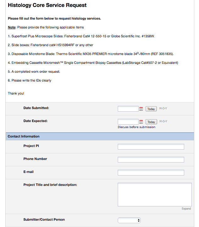Viewport: 199px width, 227px height.
Task: Open calendar picker for Date Expected
Action: click(x=141, y=122)
